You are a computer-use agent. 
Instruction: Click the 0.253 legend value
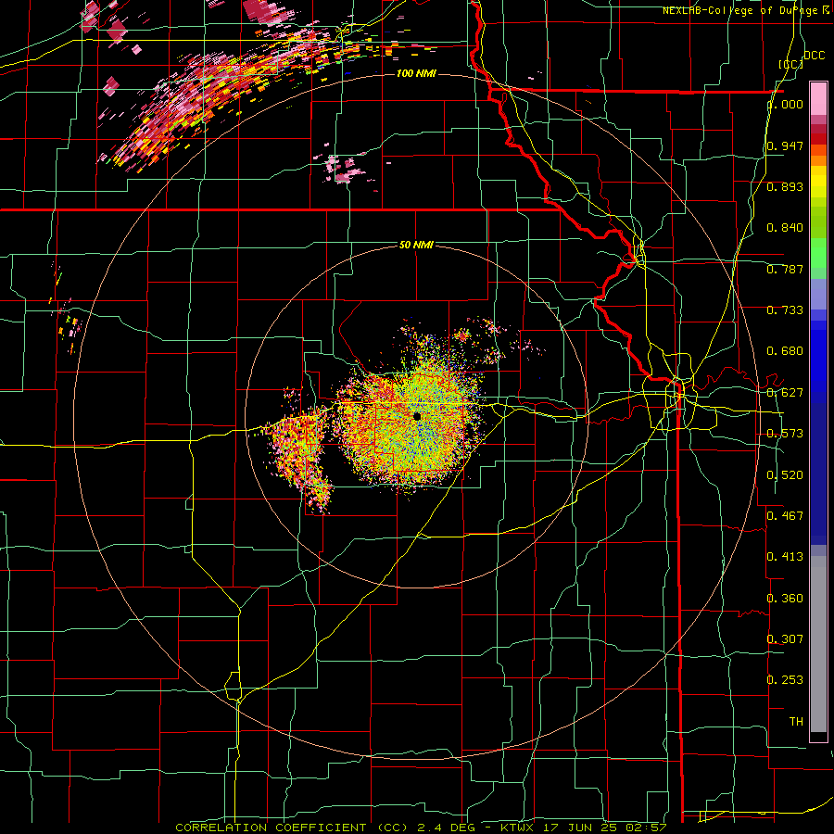[785, 680]
